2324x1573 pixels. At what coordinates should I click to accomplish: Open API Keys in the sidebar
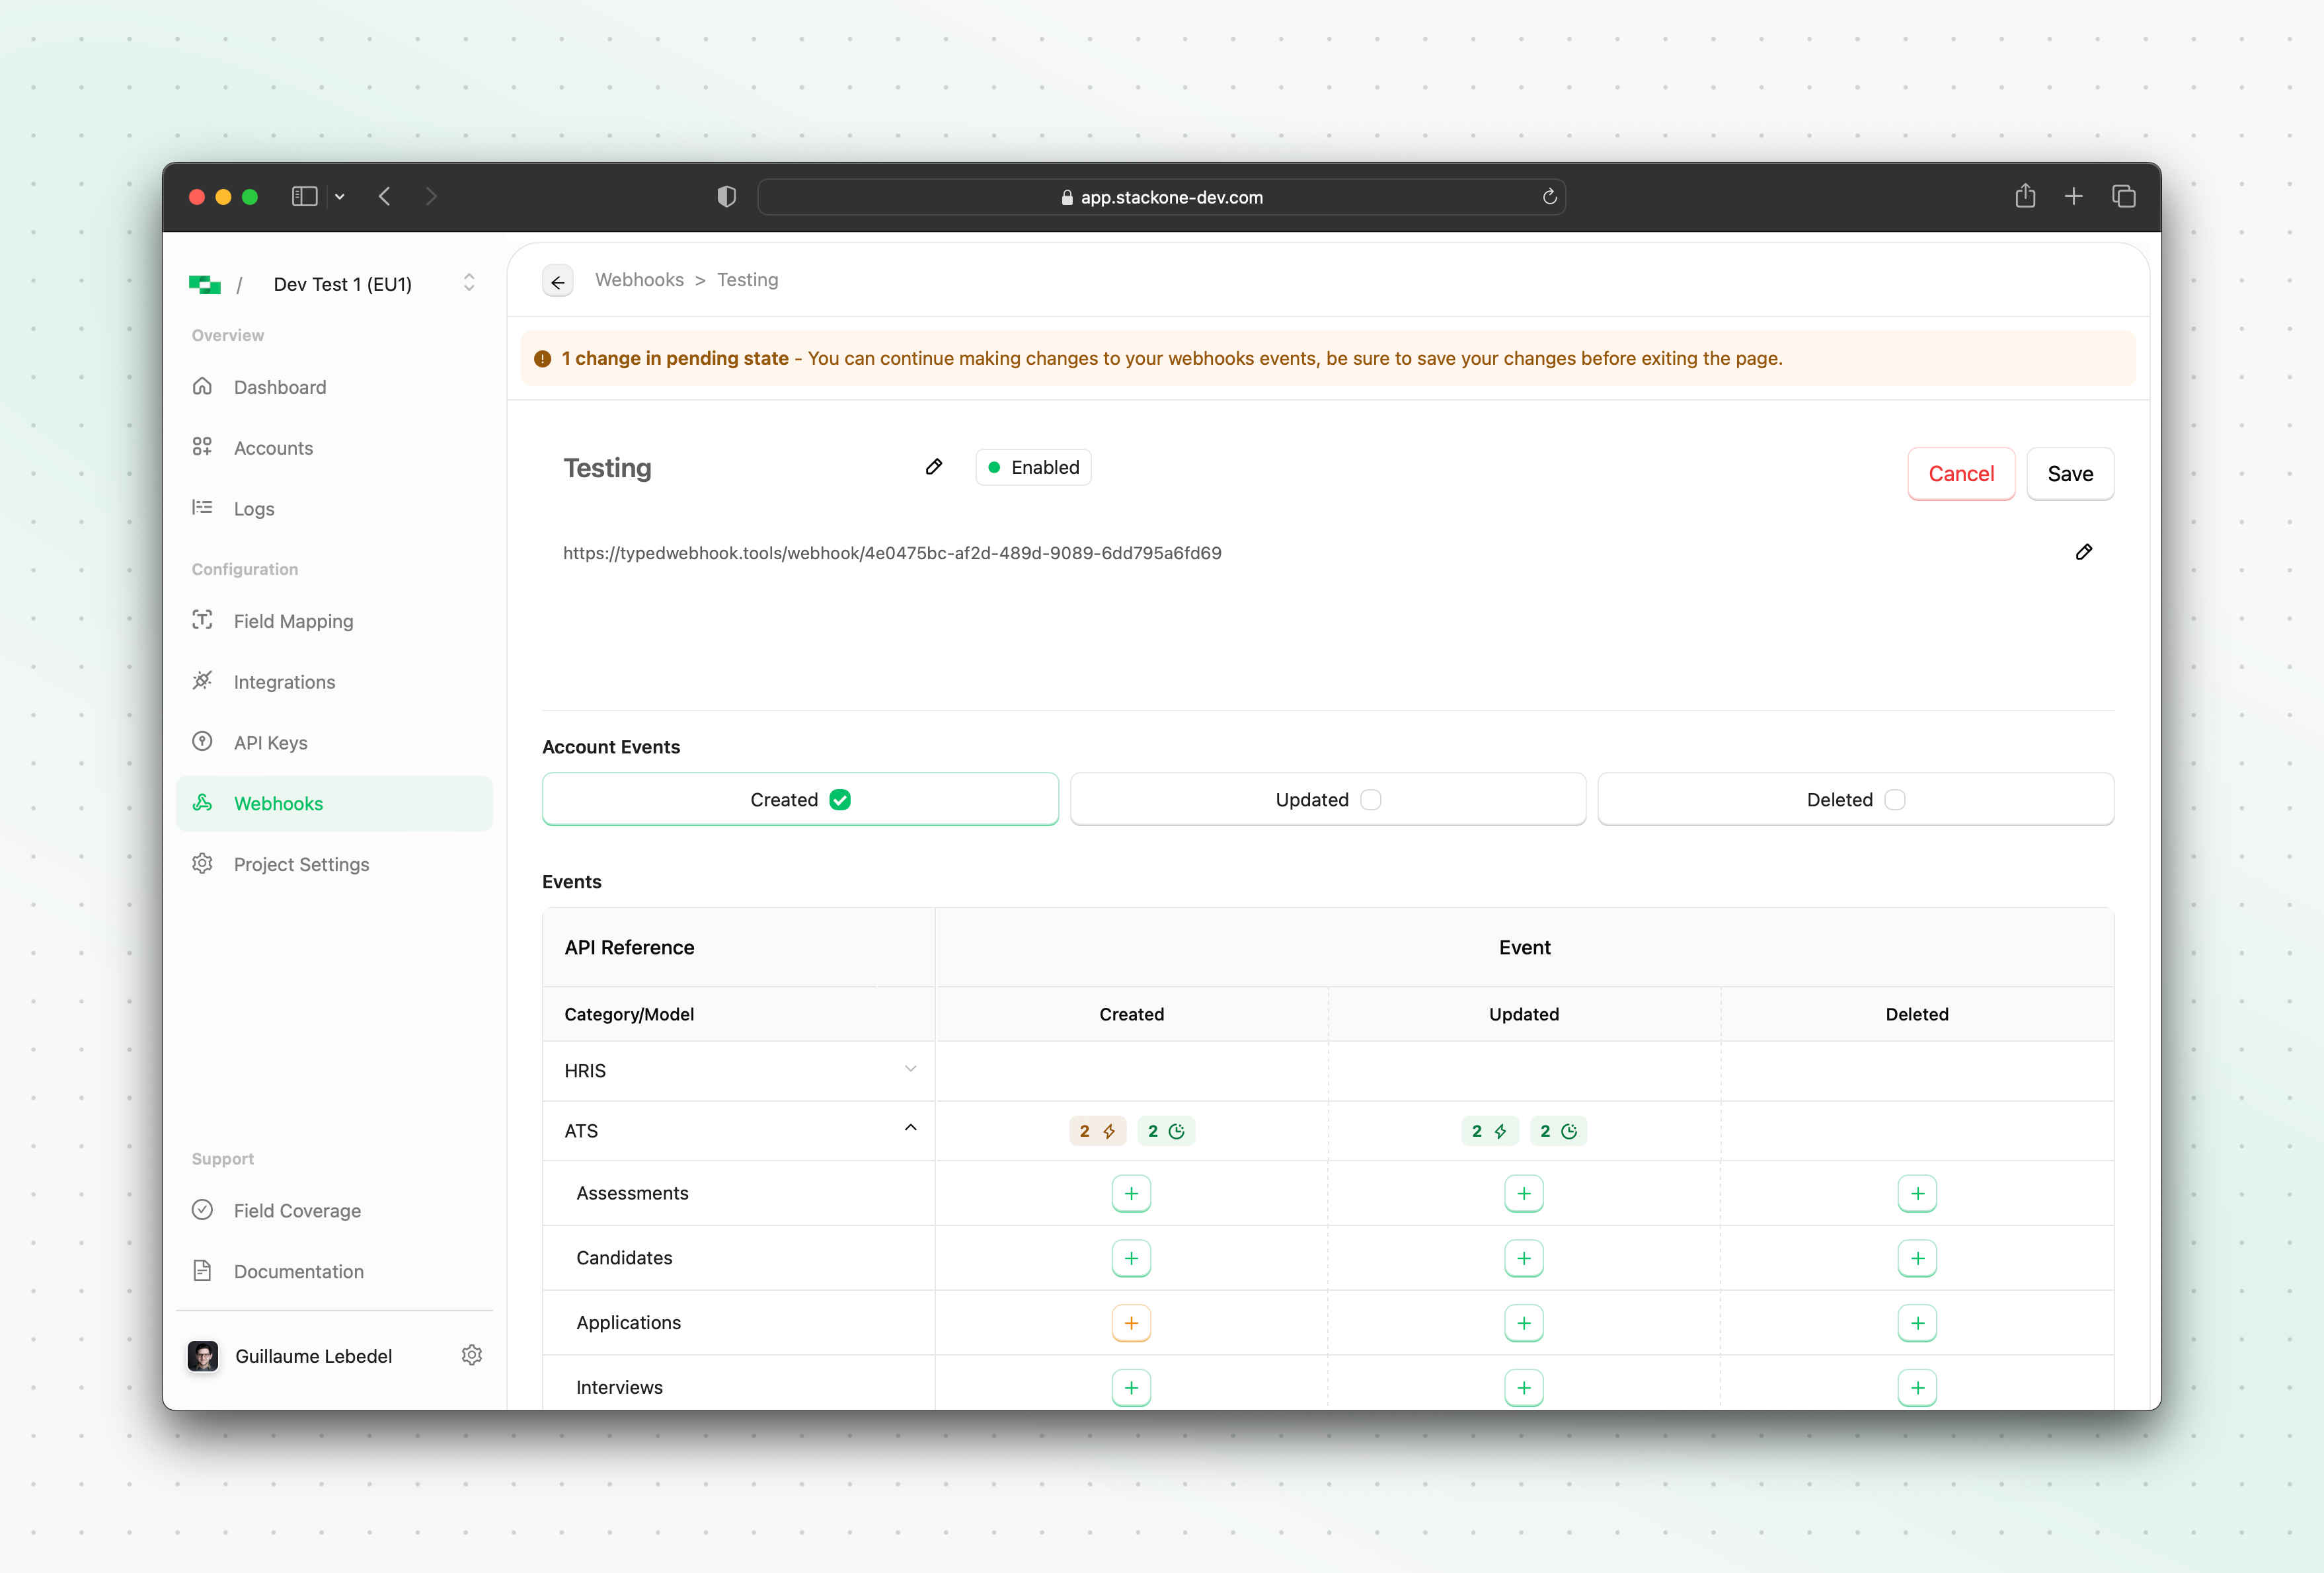tap(334, 743)
